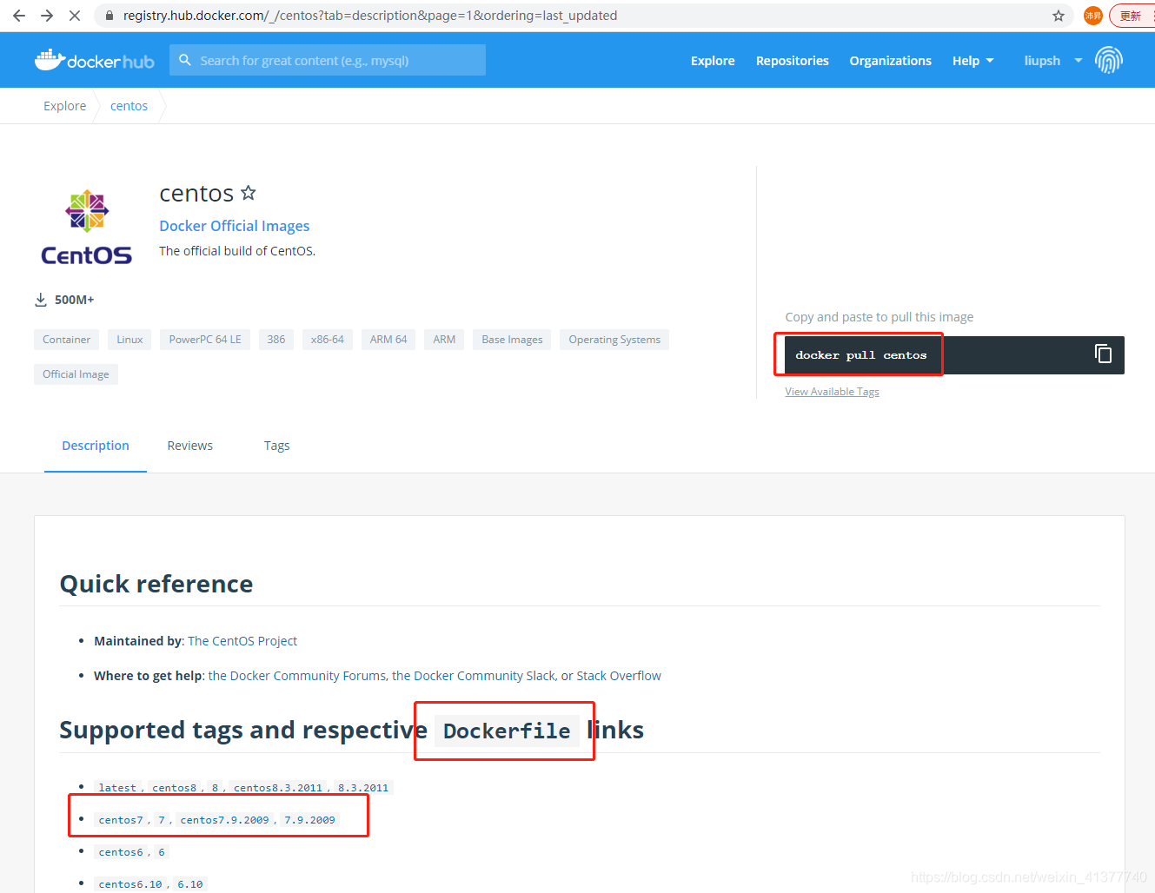The width and height of the screenshot is (1155, 893).
Task: Open the orange browser profile avatar
Action: [1093, 16]
